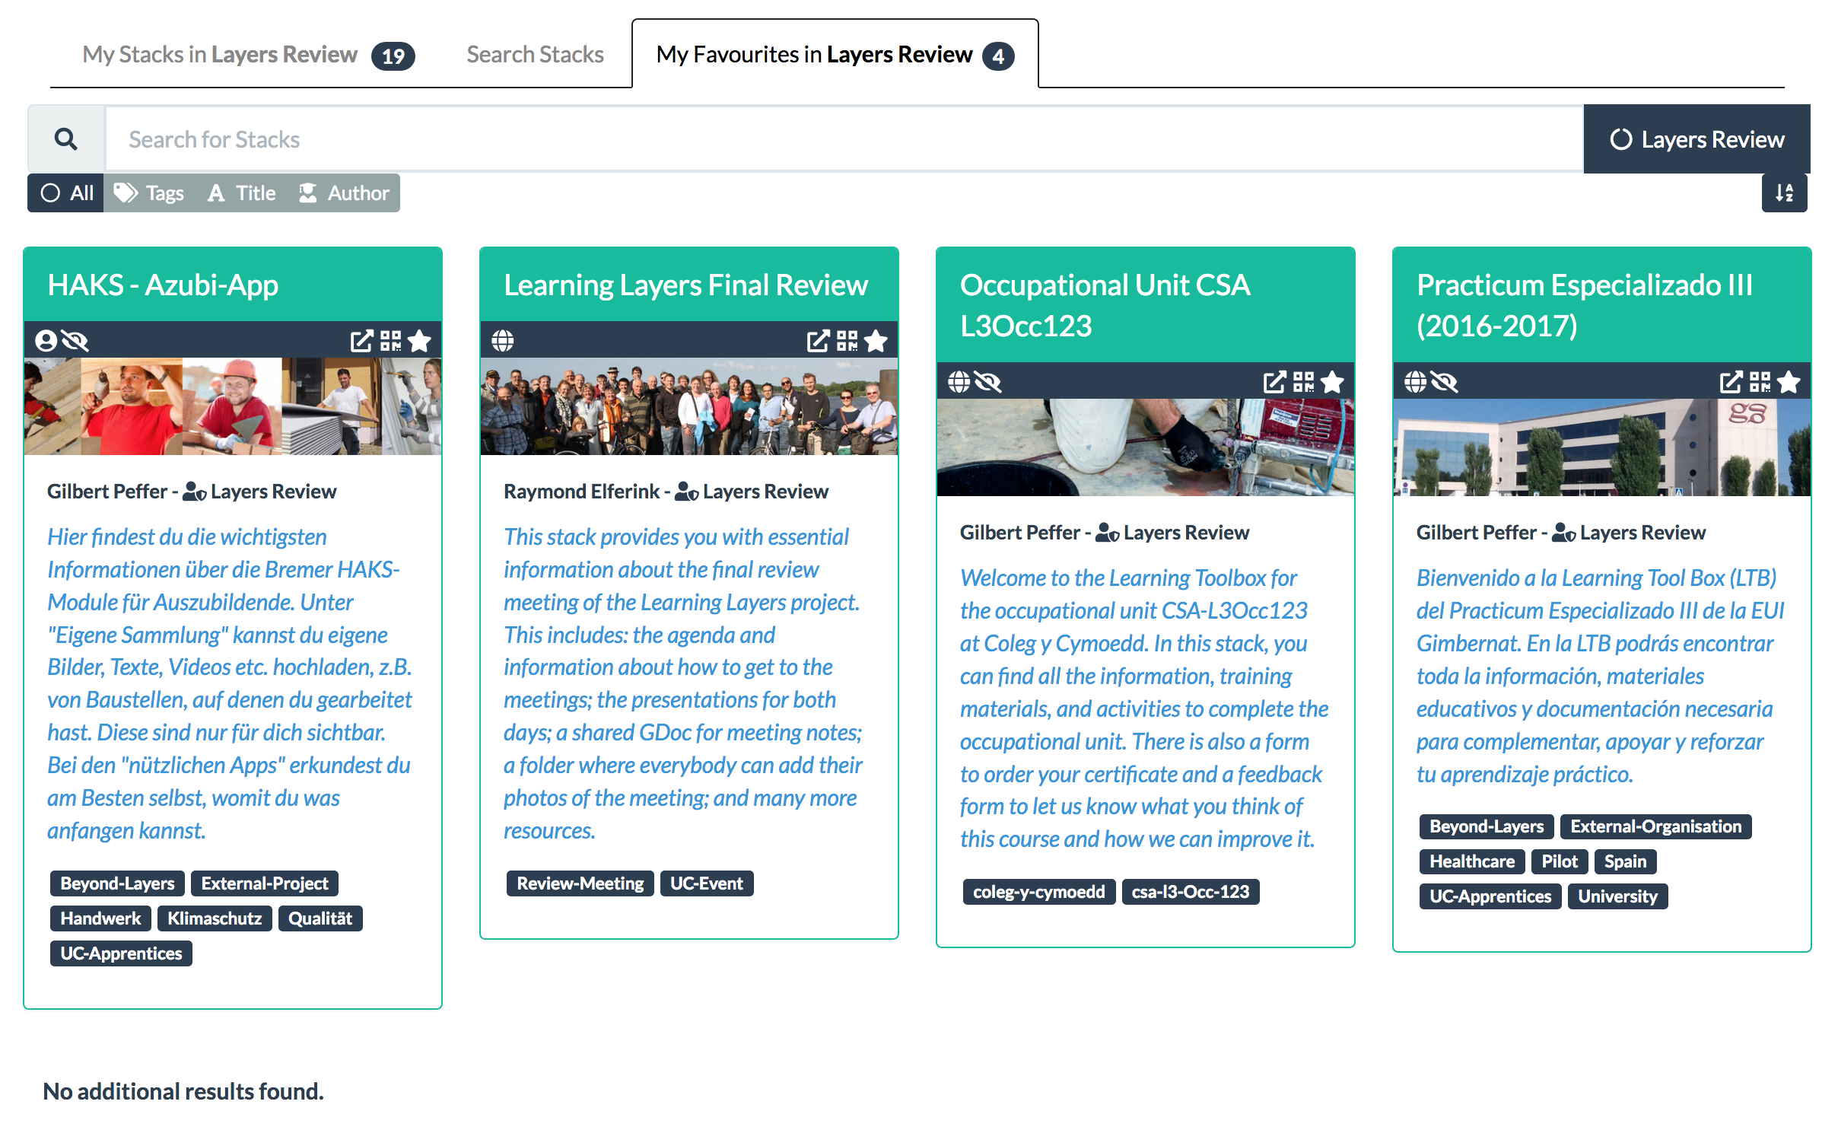Click Practicum Especializado building banner image

tap(1602, 447)
